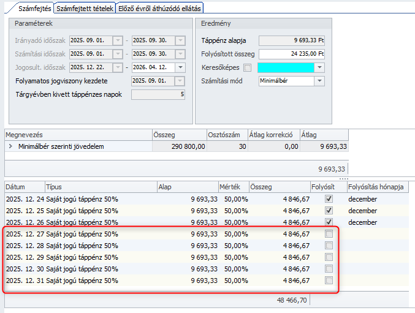Open Jogosult. időszak end date dropdown
The image size is (415, 313).
pos(180,67)
